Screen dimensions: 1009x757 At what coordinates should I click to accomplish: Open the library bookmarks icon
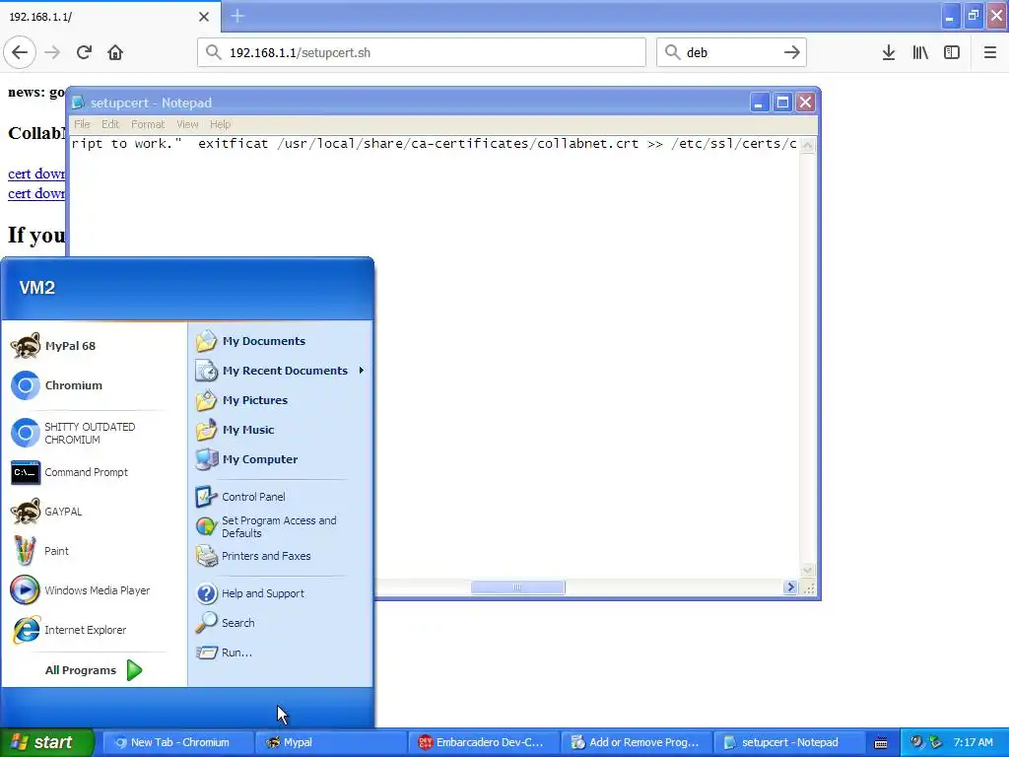click(x=920, y=53)
